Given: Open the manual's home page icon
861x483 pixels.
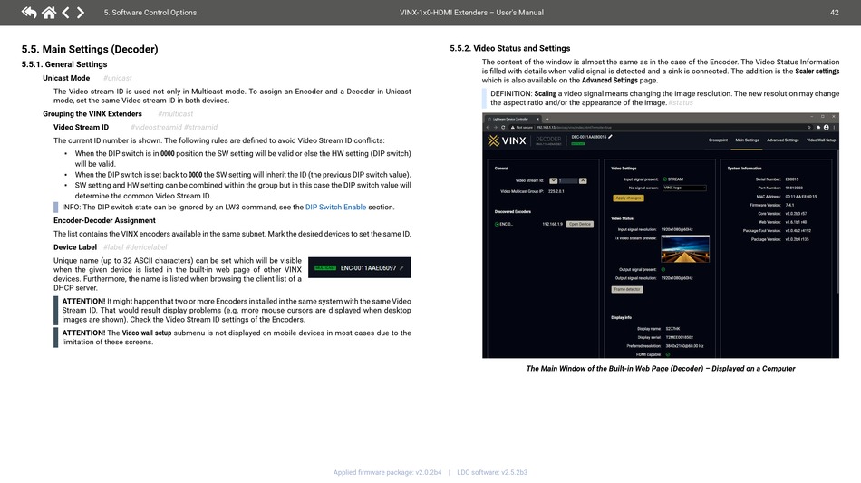Looking at the screenshot, I should (x=49, y=12).
